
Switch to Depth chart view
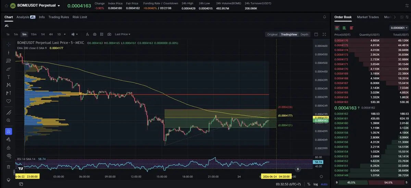tap(304, 34)
